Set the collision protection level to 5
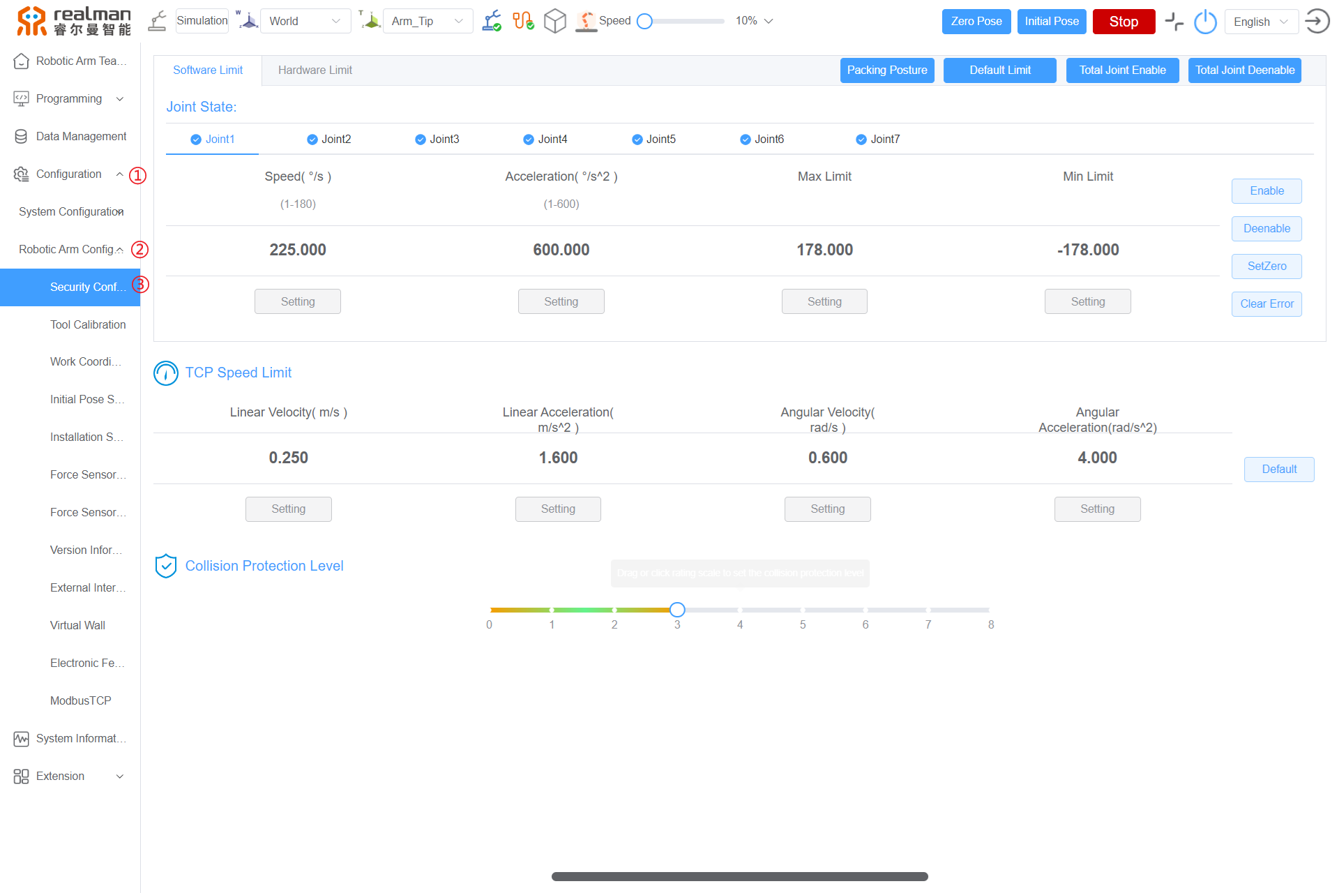 (x=803, y=610)
